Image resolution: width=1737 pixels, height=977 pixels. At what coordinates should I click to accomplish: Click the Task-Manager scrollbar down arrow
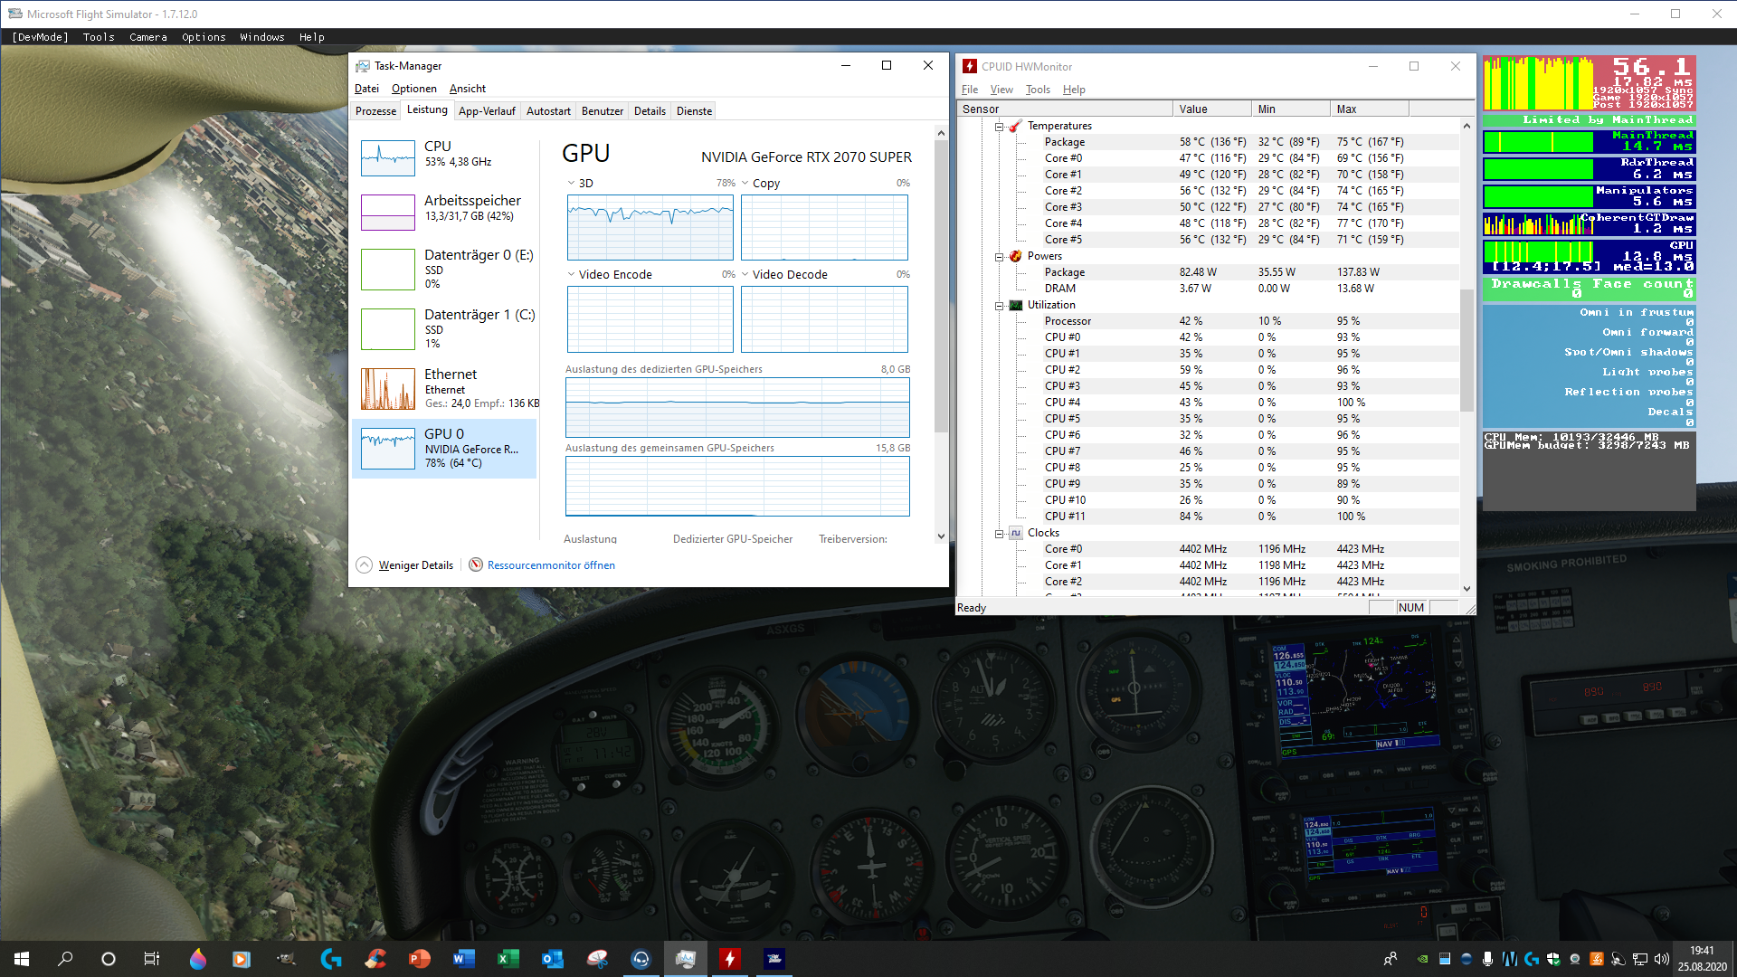941,536
